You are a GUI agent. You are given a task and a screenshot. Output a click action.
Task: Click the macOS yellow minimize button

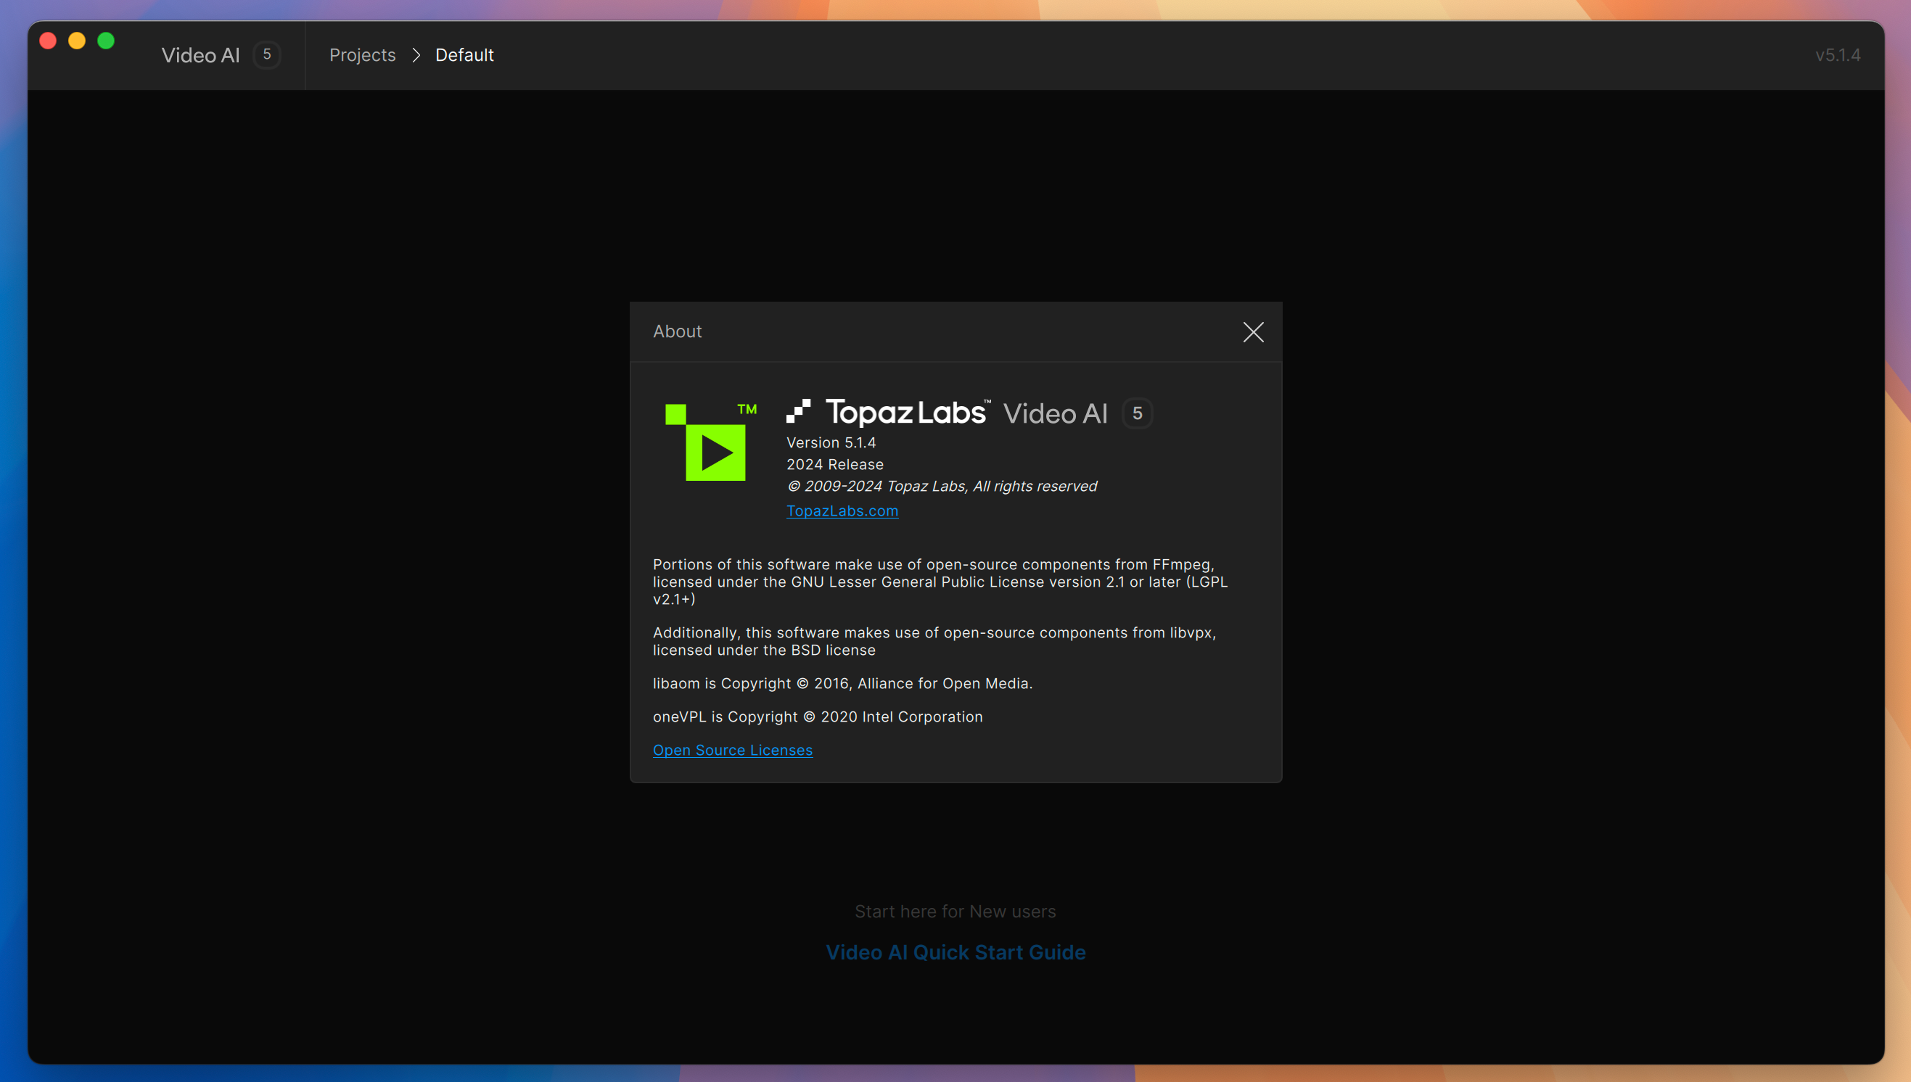(x=75, y=39)
